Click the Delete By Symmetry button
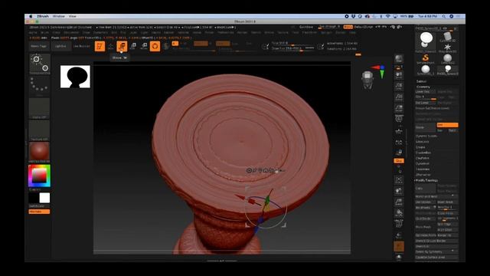Viewport: 490px width, 276px height. point(436,251)
